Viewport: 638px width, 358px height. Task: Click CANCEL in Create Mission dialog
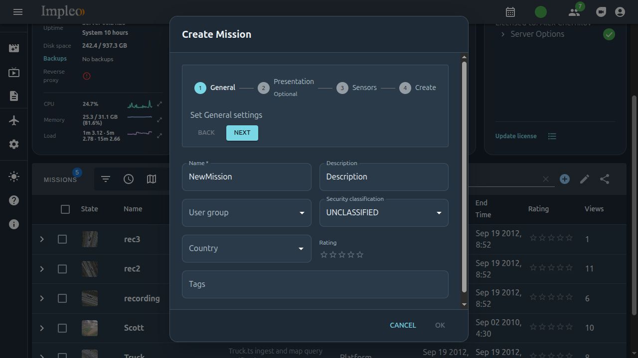[403, 325]
